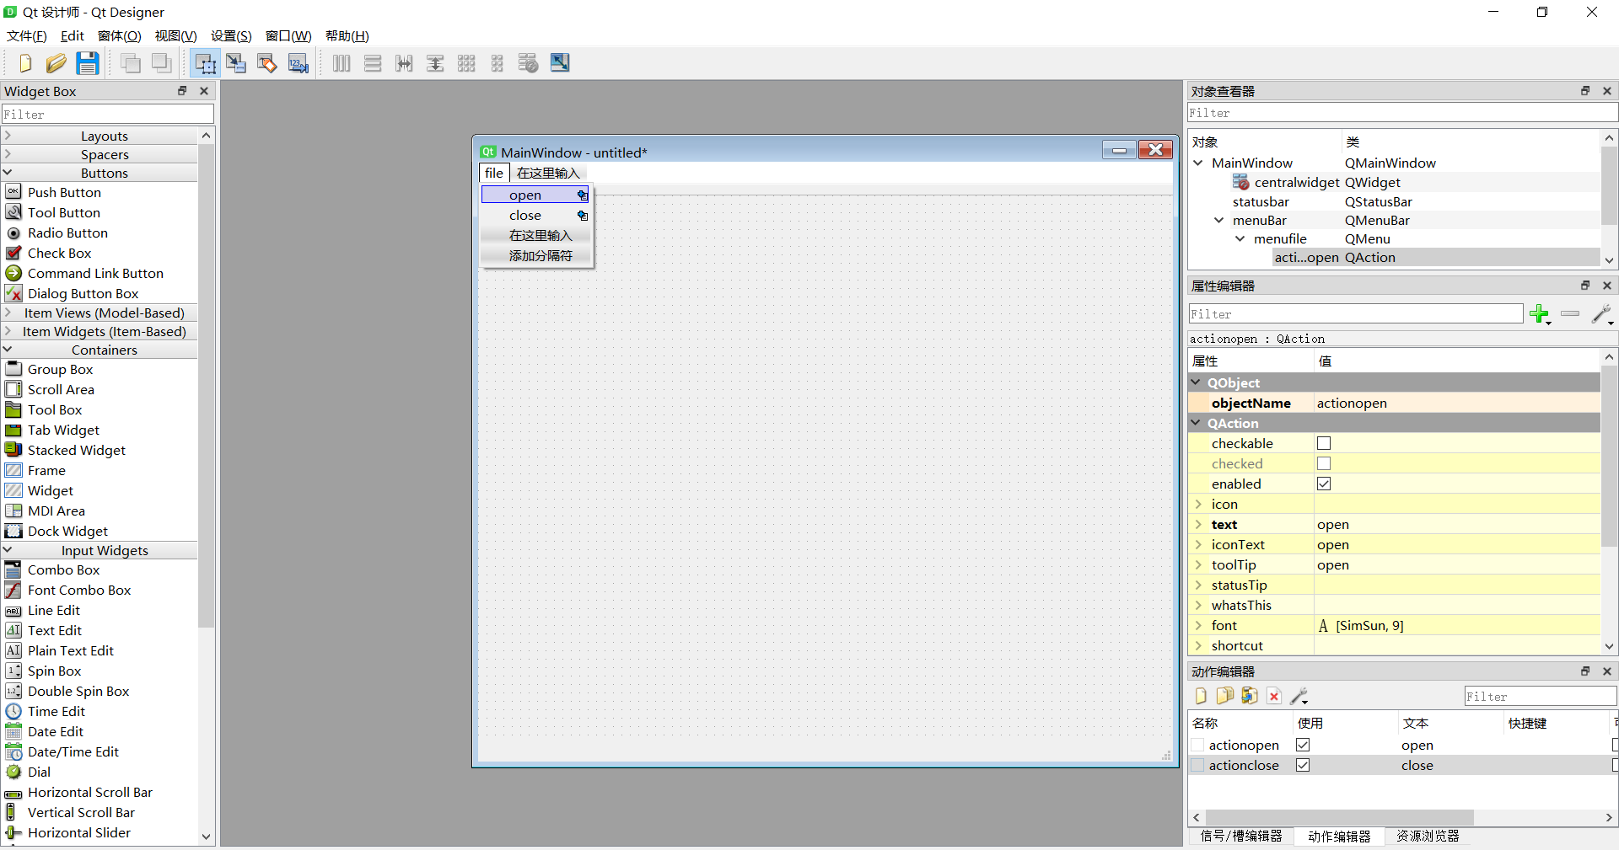Click 添加分隔符 in the file menu

[x=540, y=255]
